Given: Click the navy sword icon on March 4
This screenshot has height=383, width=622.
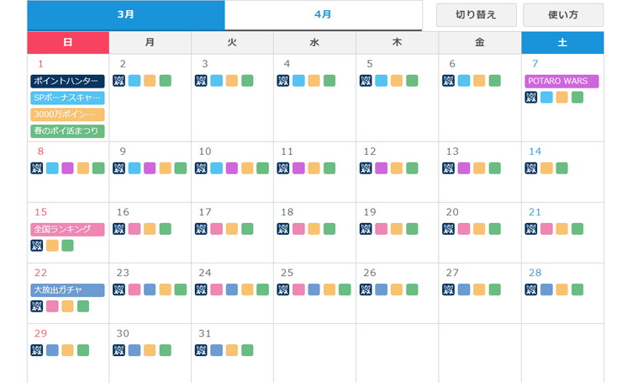Looking at the screenshot, I should (283, 81).
